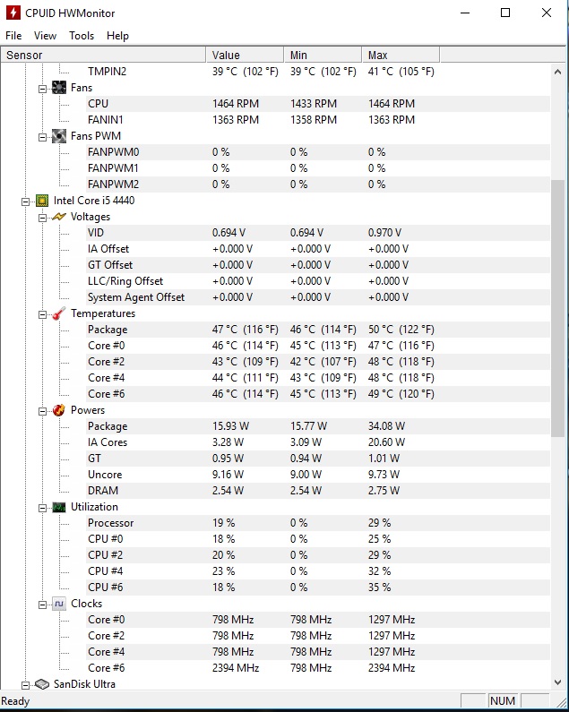Click the Fans category fan icon

(x=59, y=88)
